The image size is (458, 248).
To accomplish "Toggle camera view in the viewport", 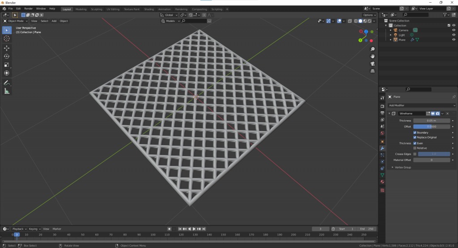I will [372, 63].
